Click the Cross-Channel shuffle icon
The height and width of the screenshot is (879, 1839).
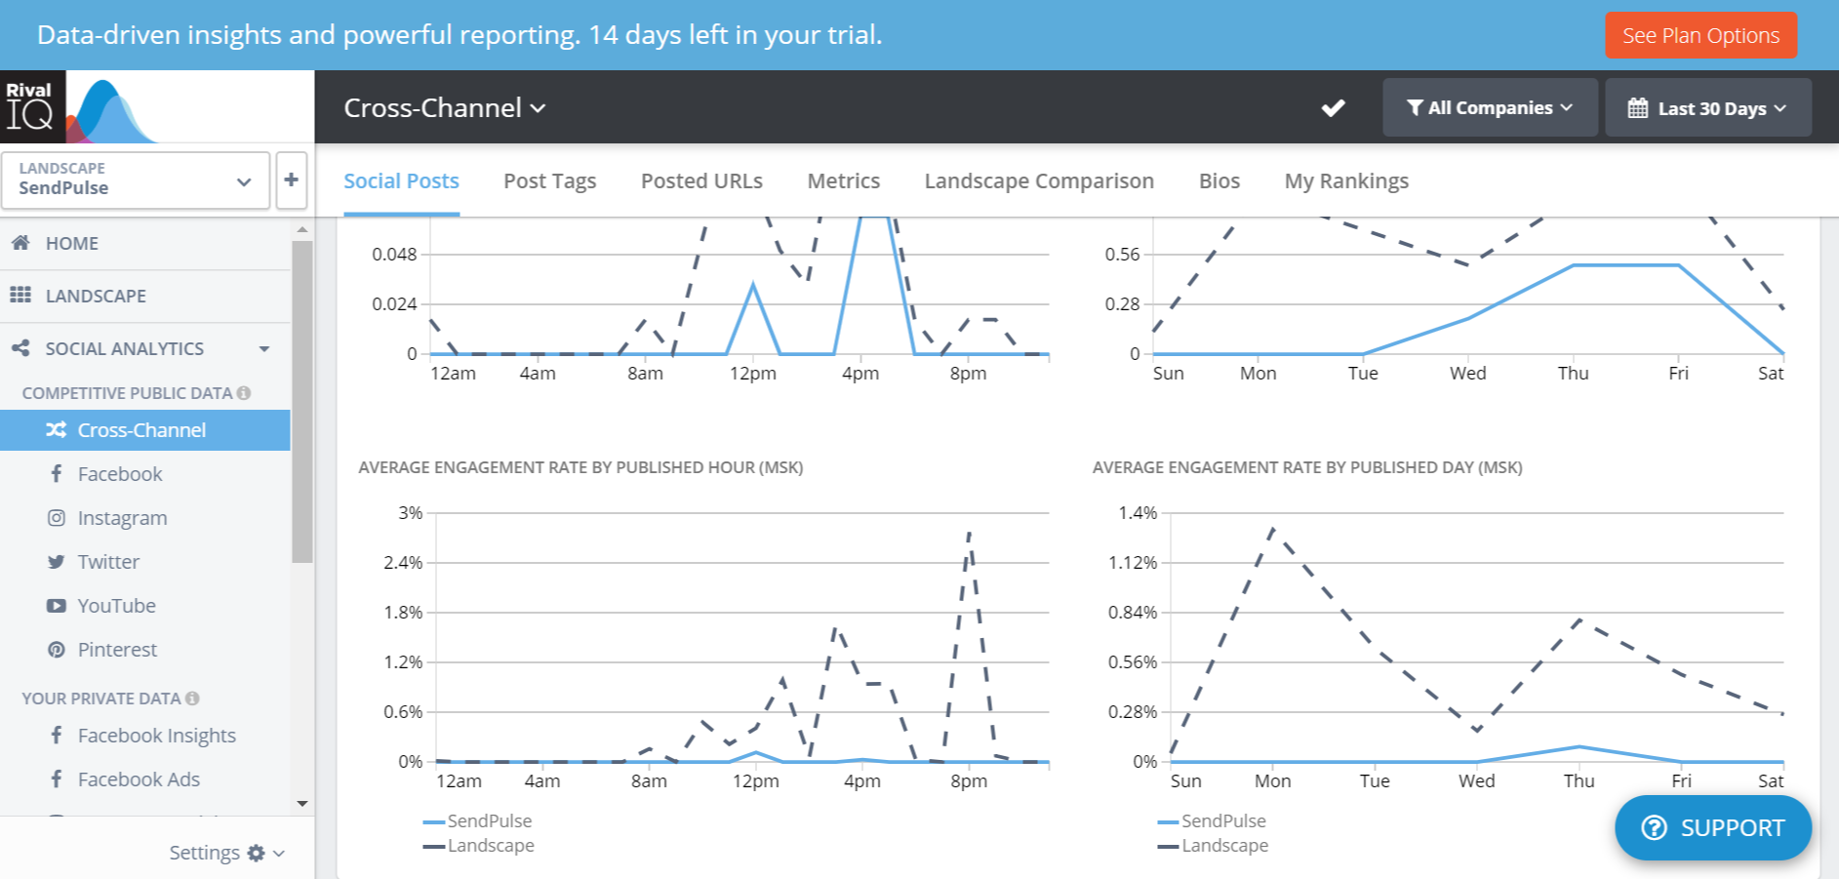point(57,430)
